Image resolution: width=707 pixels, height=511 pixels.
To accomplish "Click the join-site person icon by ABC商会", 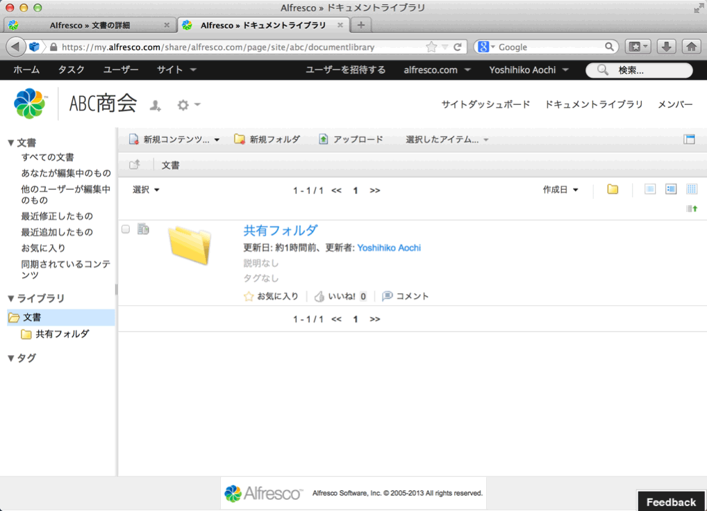I will click(x=156, y=105).
